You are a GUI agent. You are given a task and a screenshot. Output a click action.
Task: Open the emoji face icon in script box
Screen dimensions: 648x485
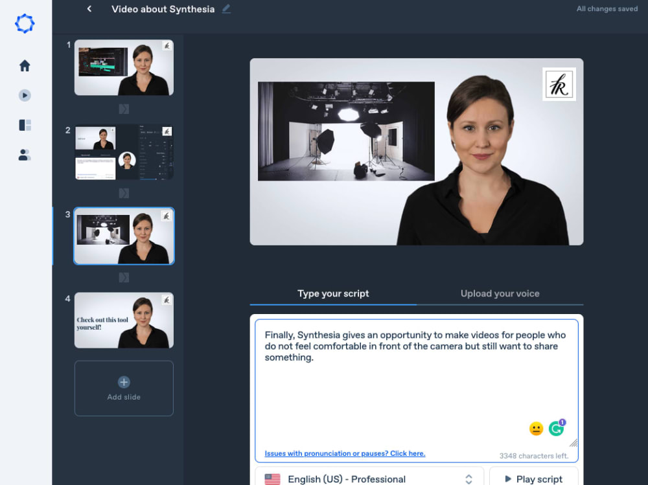click(536, 429)
